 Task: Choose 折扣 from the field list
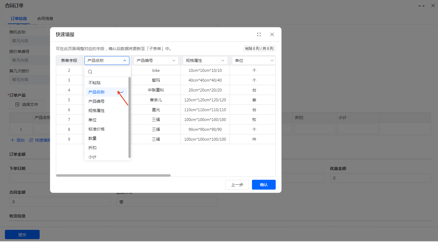(93, 148)
